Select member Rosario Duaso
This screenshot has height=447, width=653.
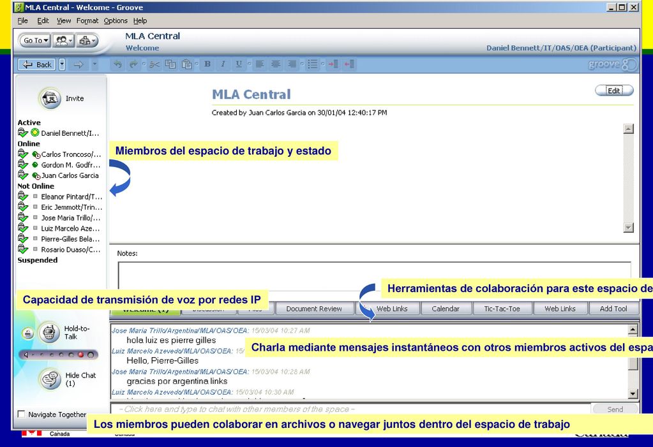[70, 249]
